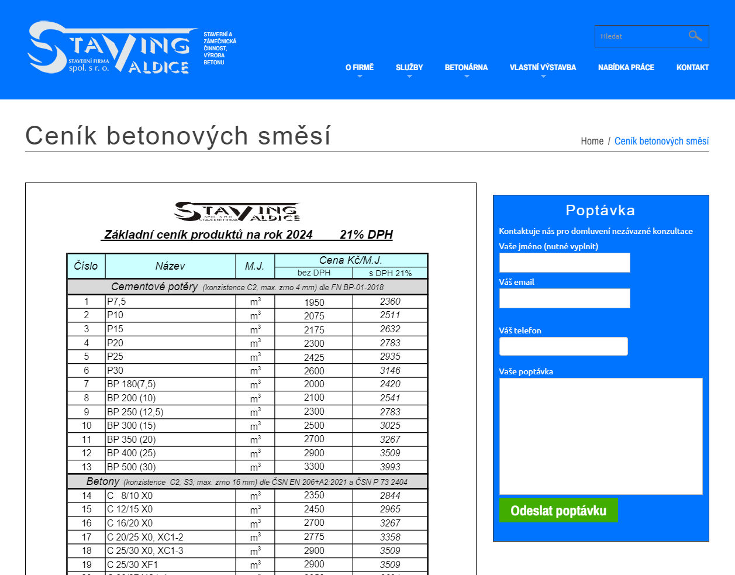Click the Vaše poptávka text area
The width and height of the screenshot is (735, 575).
pyautogui.click(x=601, y=436)
